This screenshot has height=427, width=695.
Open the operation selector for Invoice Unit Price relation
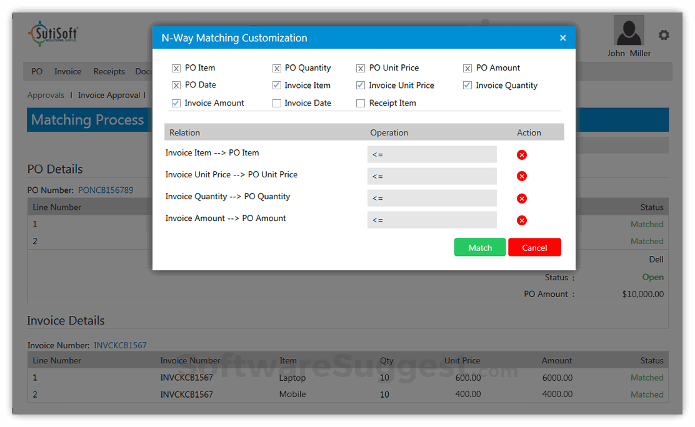[x=432, y=176]
